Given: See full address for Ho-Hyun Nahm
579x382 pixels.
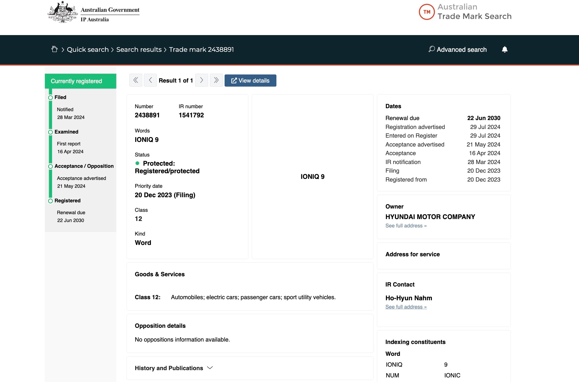Looking at the screenshot, I should coord(406,307).
